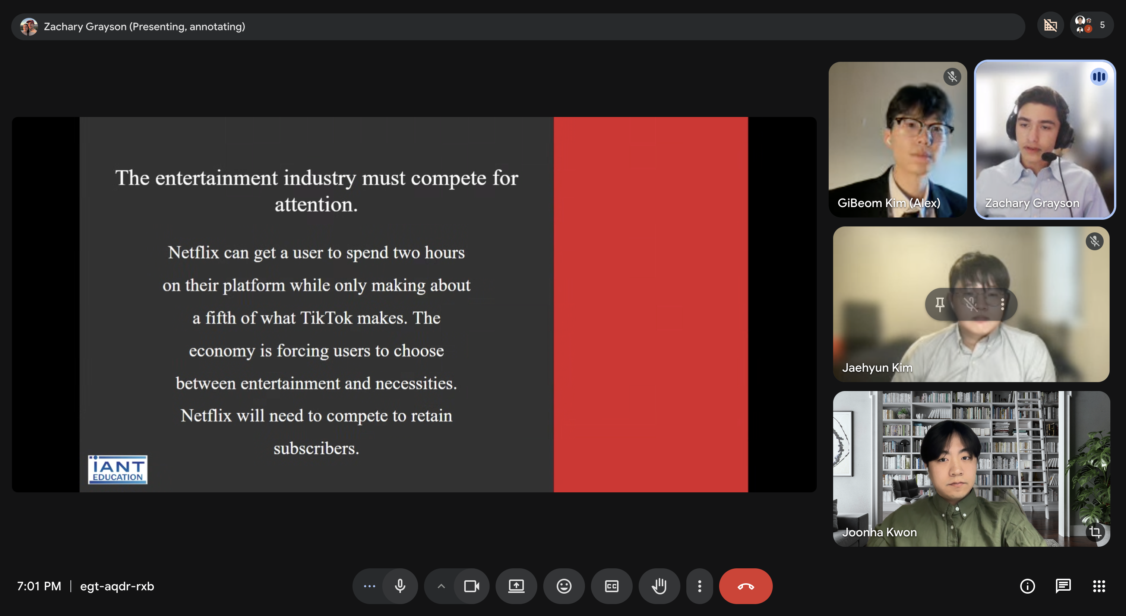The image size is (1126, 616).
Task: Open the activities grid icon
Action: tap(1099, 586)
